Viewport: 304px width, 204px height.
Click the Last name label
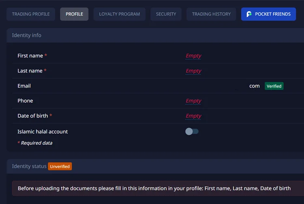pyautogui.click(x=30, y=71)
